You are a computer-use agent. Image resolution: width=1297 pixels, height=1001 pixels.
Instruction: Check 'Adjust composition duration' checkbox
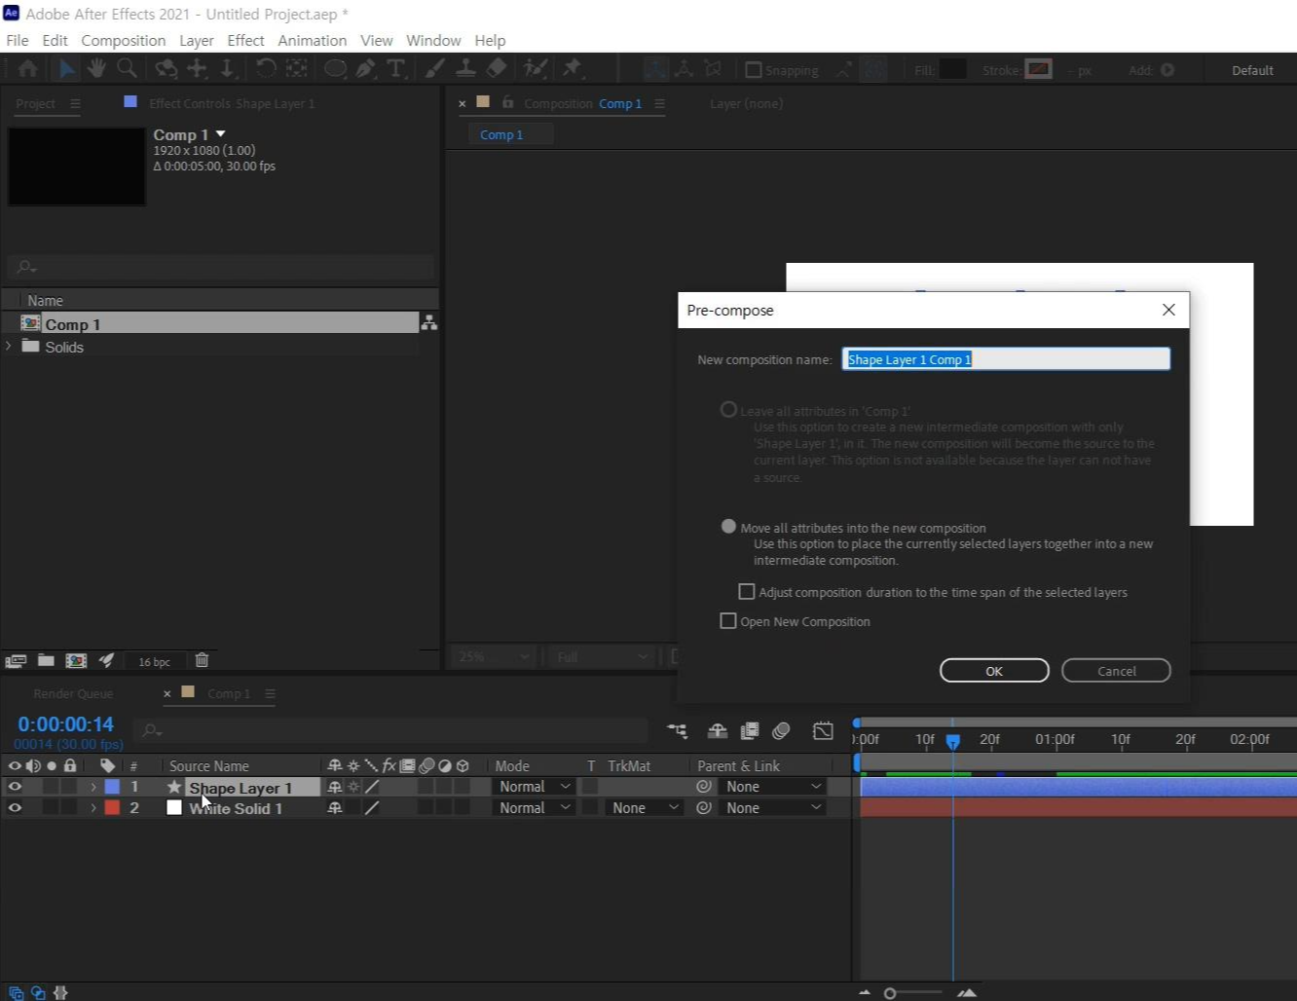point(747,591)
